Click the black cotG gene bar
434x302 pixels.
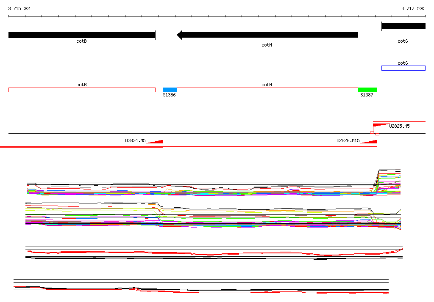point(403,26)
